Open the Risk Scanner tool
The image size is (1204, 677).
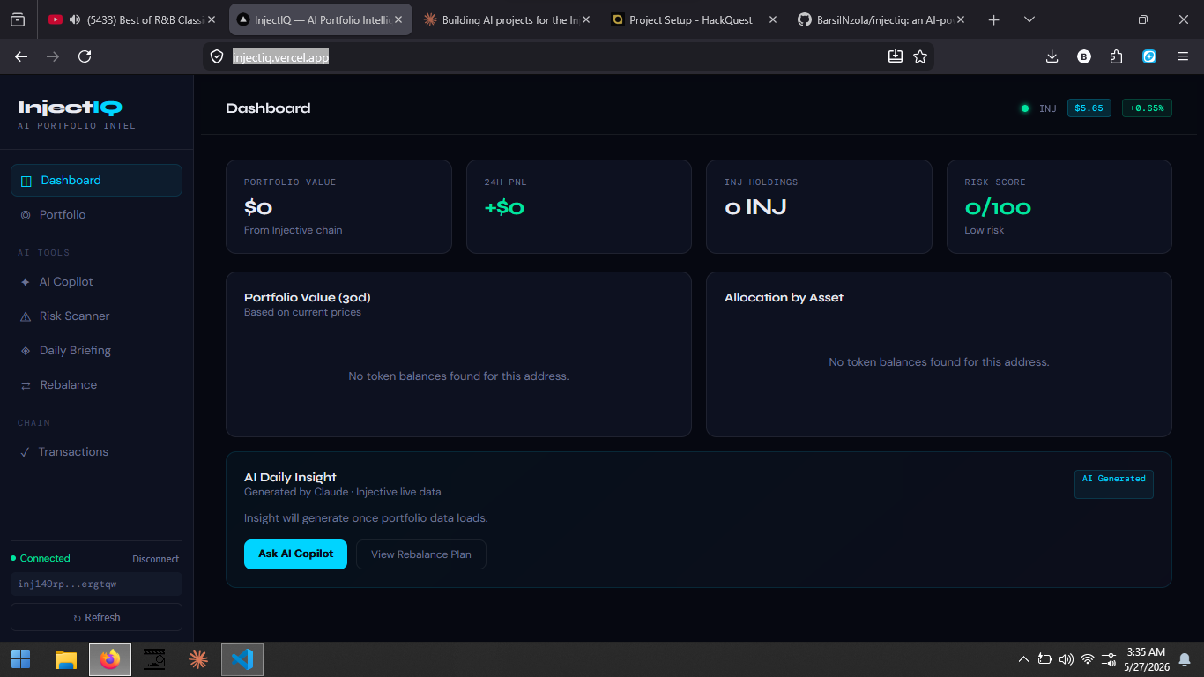pyautogui.click(x=96, y=316)
